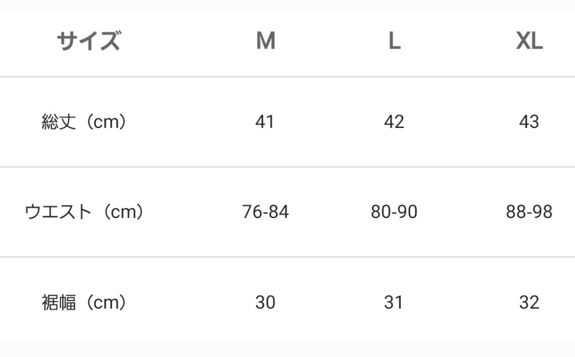Click the サイズ header cell

[88, 41]
